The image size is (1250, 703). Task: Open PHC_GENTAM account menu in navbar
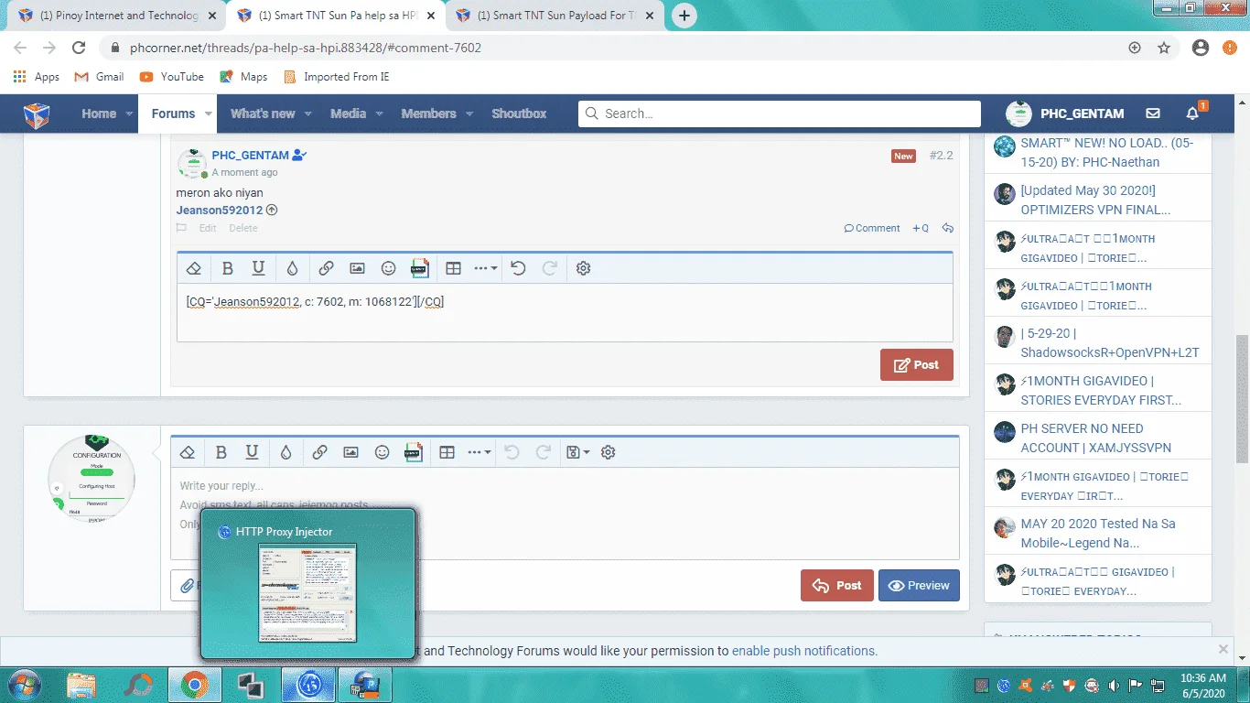click(1065, 114)
